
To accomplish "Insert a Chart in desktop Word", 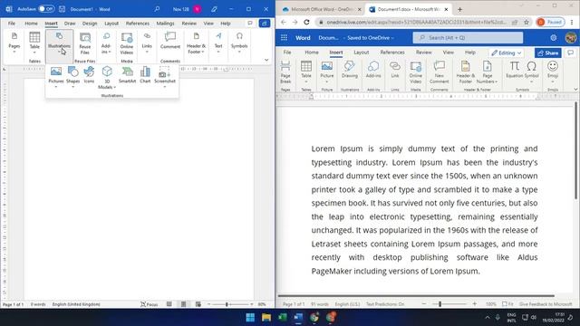I will pos(145,74).
